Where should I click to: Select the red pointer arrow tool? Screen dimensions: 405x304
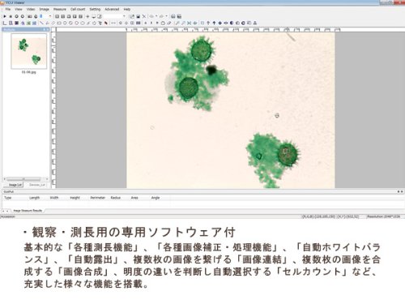click(106, 23)
